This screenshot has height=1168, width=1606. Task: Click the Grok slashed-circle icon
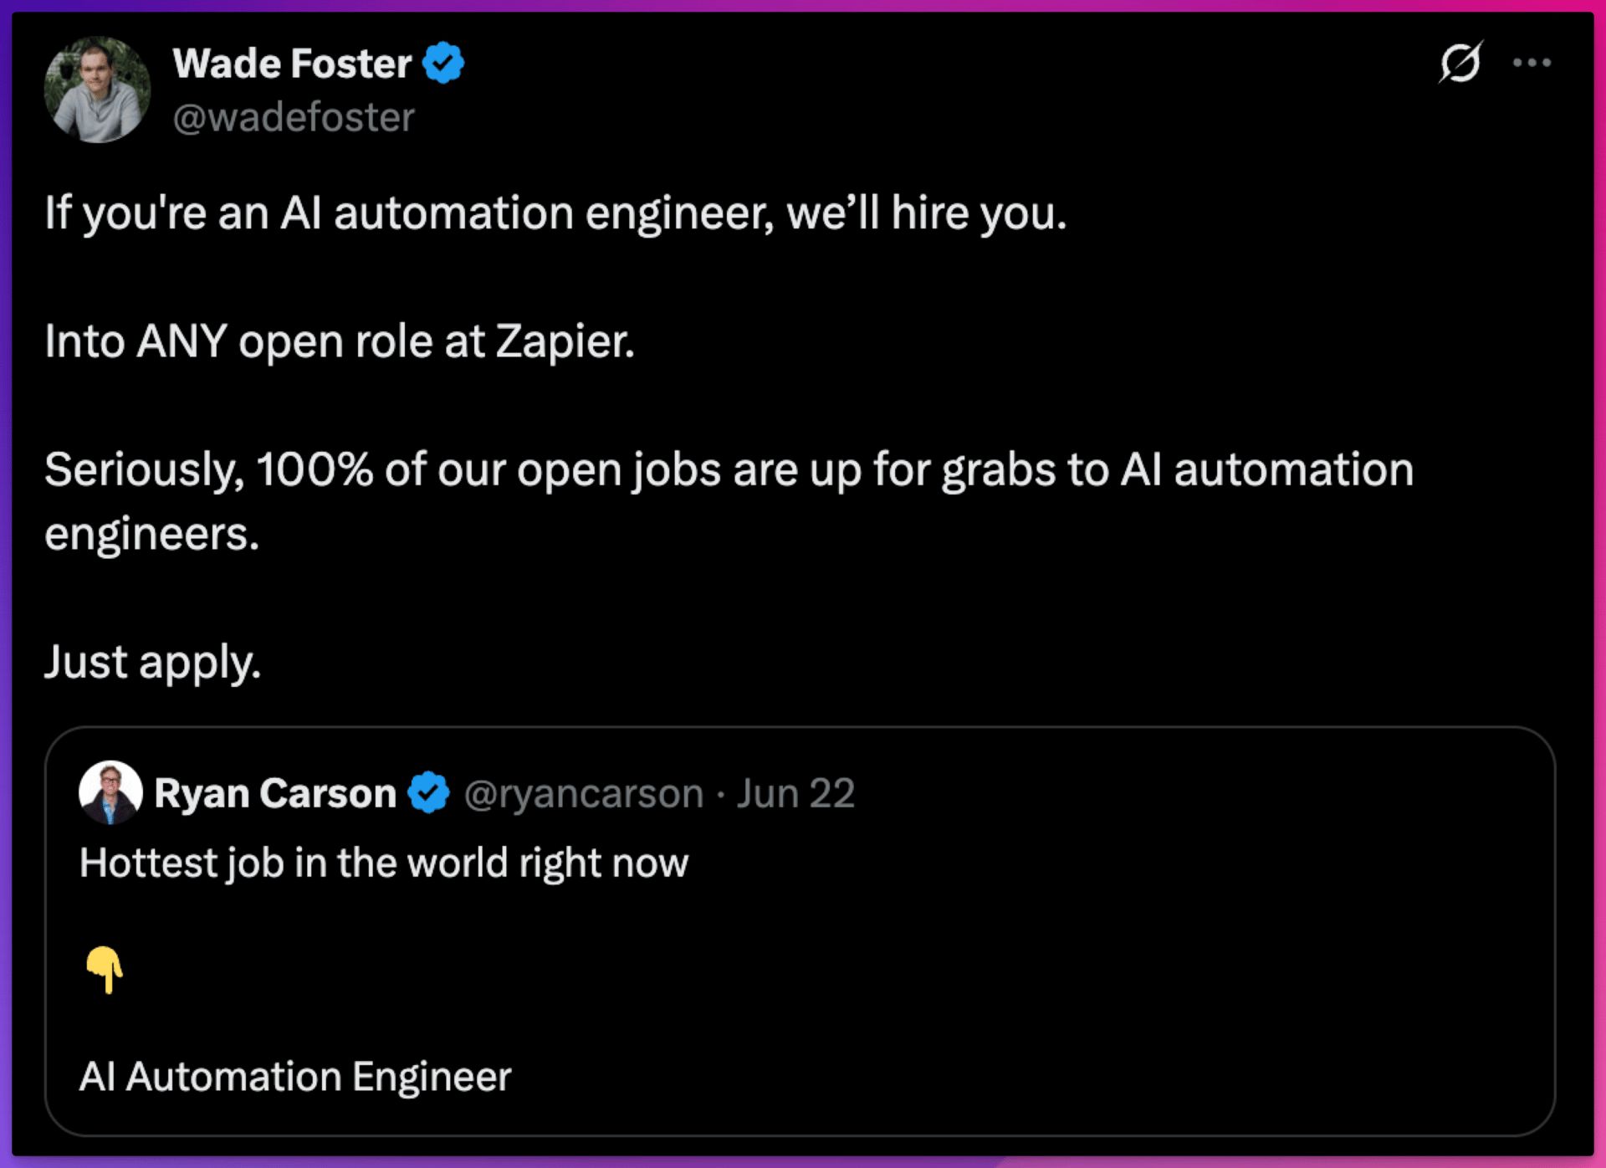coord(1460,62)
